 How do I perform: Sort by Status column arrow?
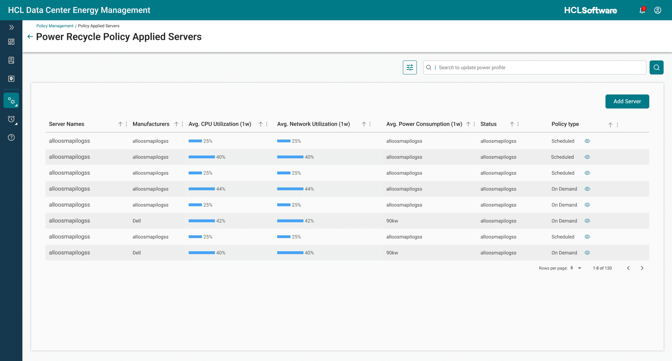point(512,124)
